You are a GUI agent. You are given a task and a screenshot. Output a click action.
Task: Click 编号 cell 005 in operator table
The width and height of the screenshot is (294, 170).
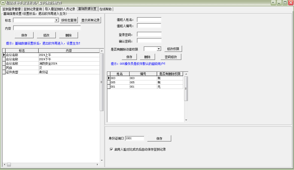(x=143, y=82)
